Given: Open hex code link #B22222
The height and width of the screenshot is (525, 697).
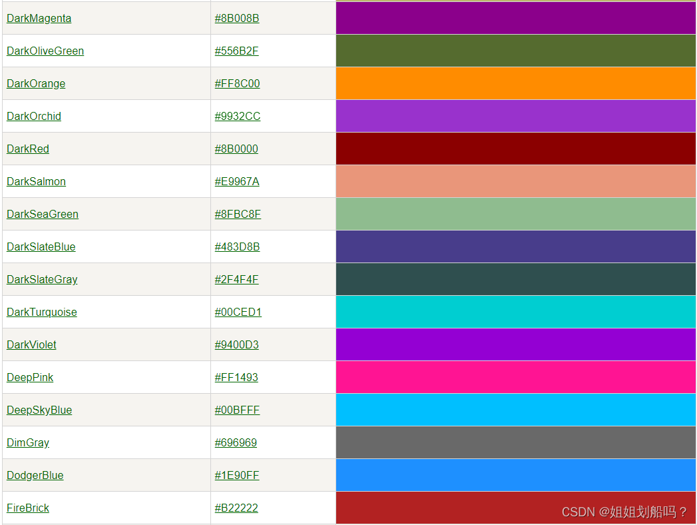Looking at the screenshot, I should [x=236, y=508].
